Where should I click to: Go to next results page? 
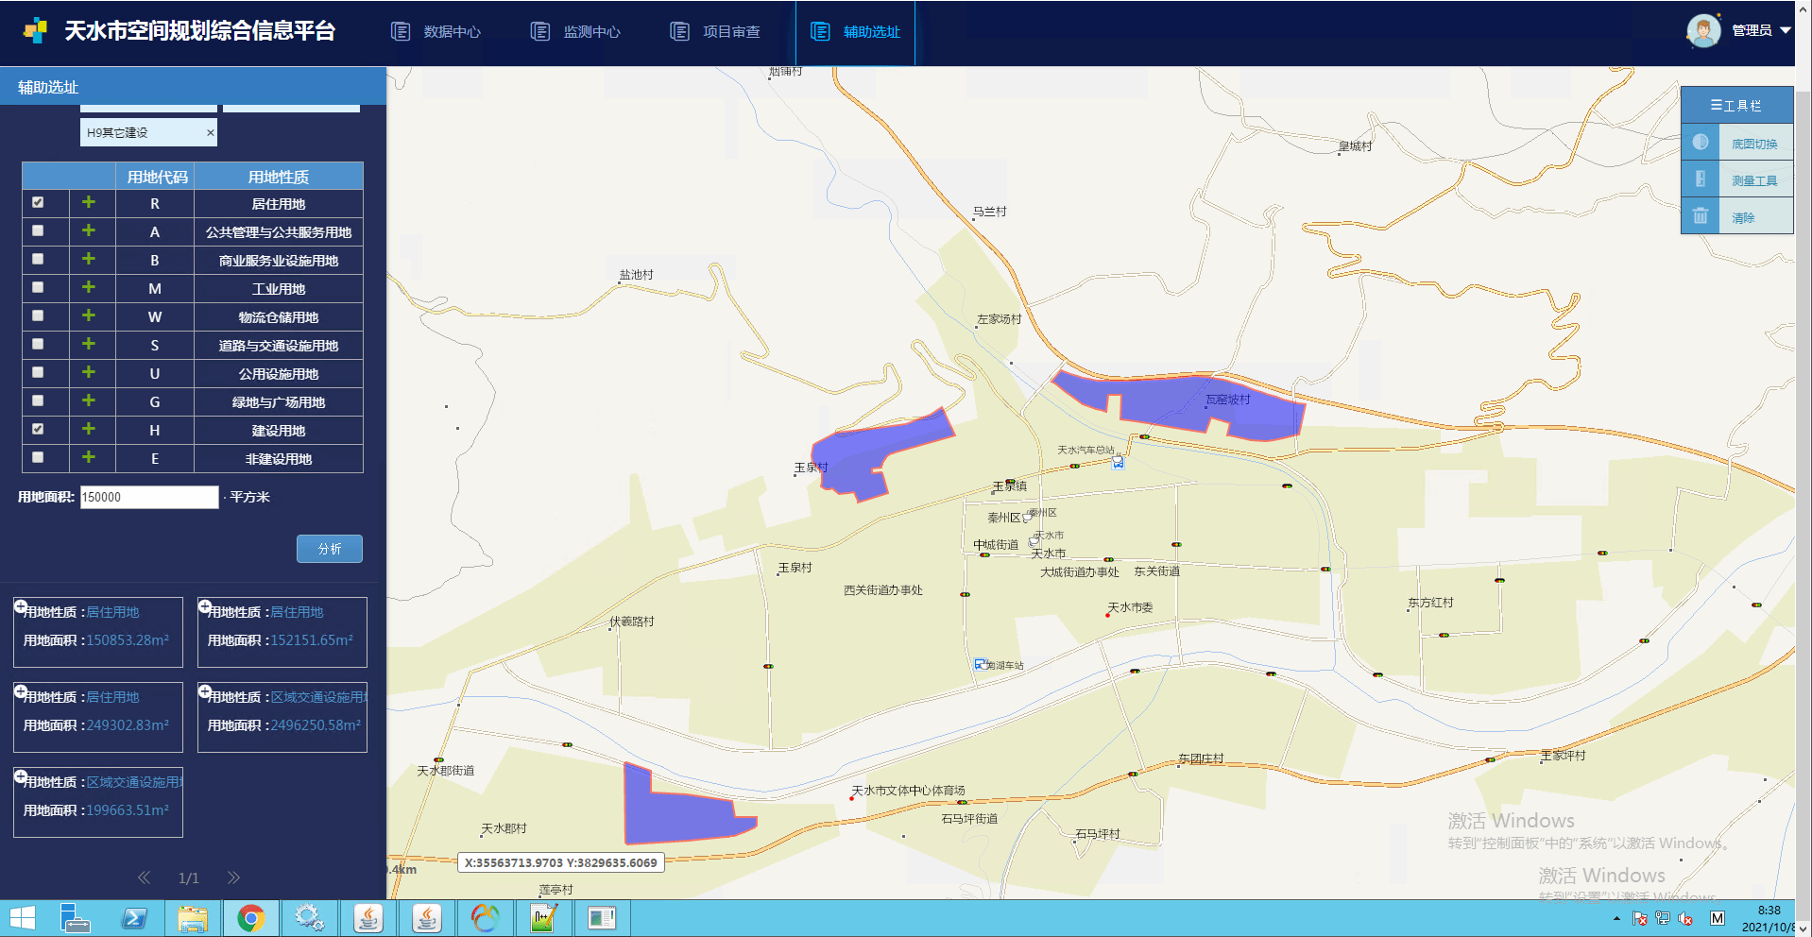233,877
